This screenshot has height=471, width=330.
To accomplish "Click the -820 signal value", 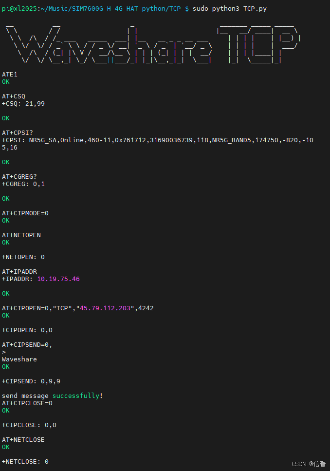I will click(290, 140).
